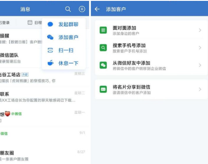Tap the search magnifier icon in header
Screen dimensions: 208x164
point(68,9)
